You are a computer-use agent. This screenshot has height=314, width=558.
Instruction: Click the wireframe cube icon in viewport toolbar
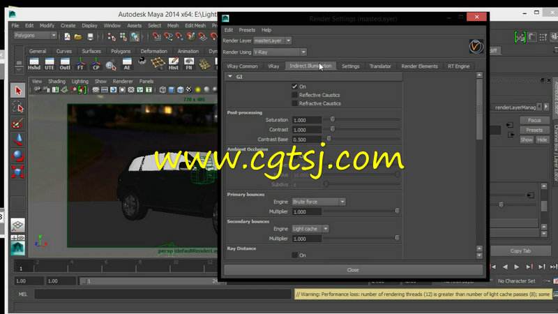coord(163,90)
